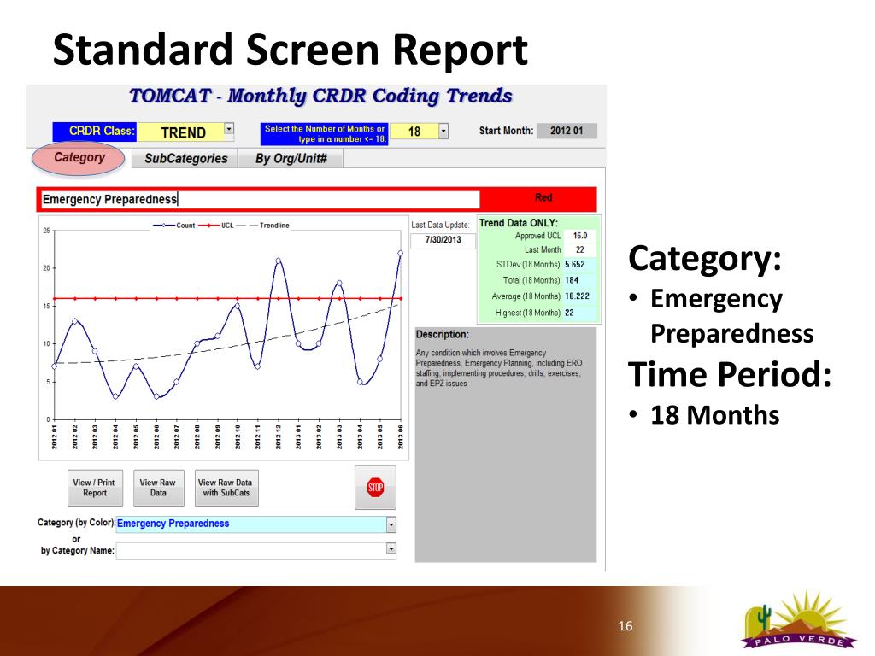Click the UCL legend entry
This screenshot has width=875, height=656.
216,225
